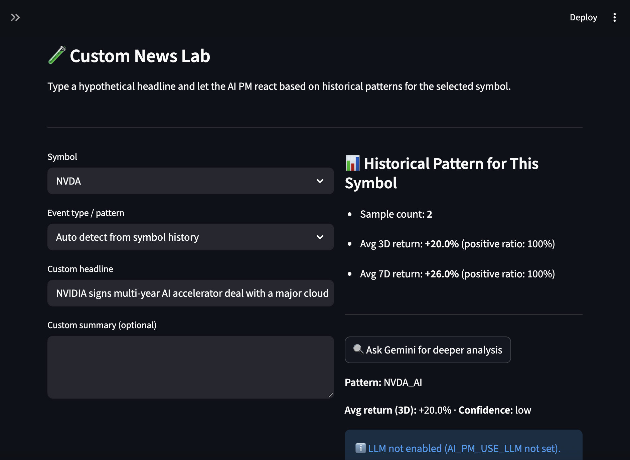Click the 'Symbol' field label

coord(62,157)
